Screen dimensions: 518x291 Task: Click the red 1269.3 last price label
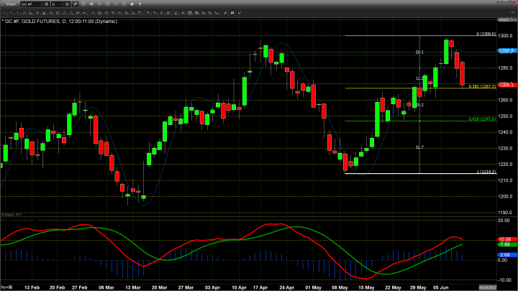(506, 85)
